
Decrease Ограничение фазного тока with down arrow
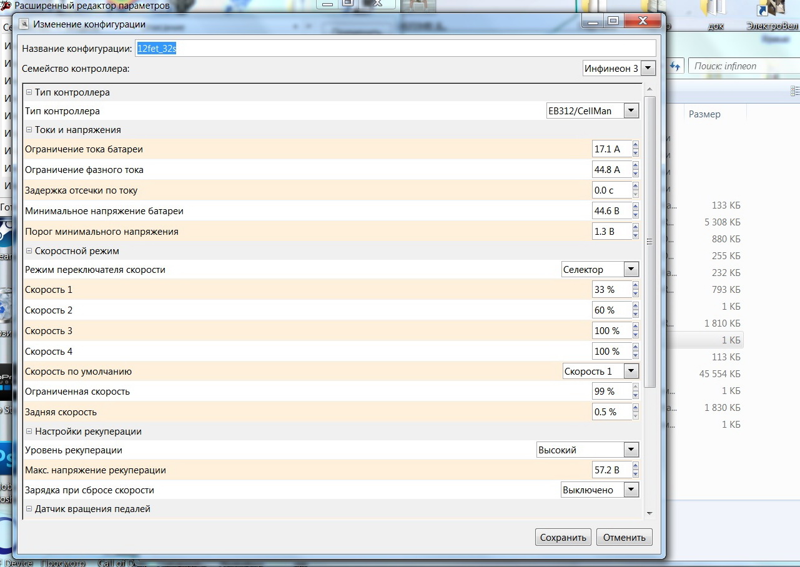(636, 174)
